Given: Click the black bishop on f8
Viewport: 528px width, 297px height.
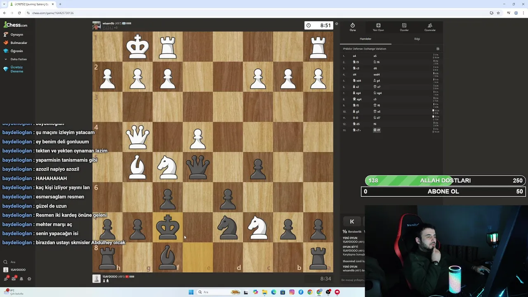Looking at the screenshot, I should point(167,257).
